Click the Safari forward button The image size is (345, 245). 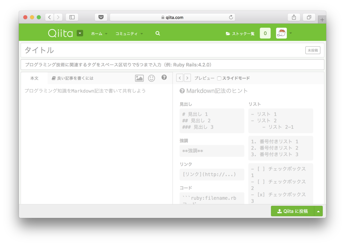tap(58, 17)
